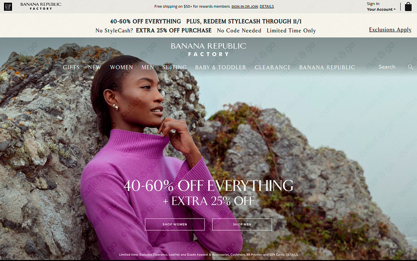Image resolution: width=417 pixels, height=261 pixels.
Task: Open the Suiting category
Action: coord(174,67)
